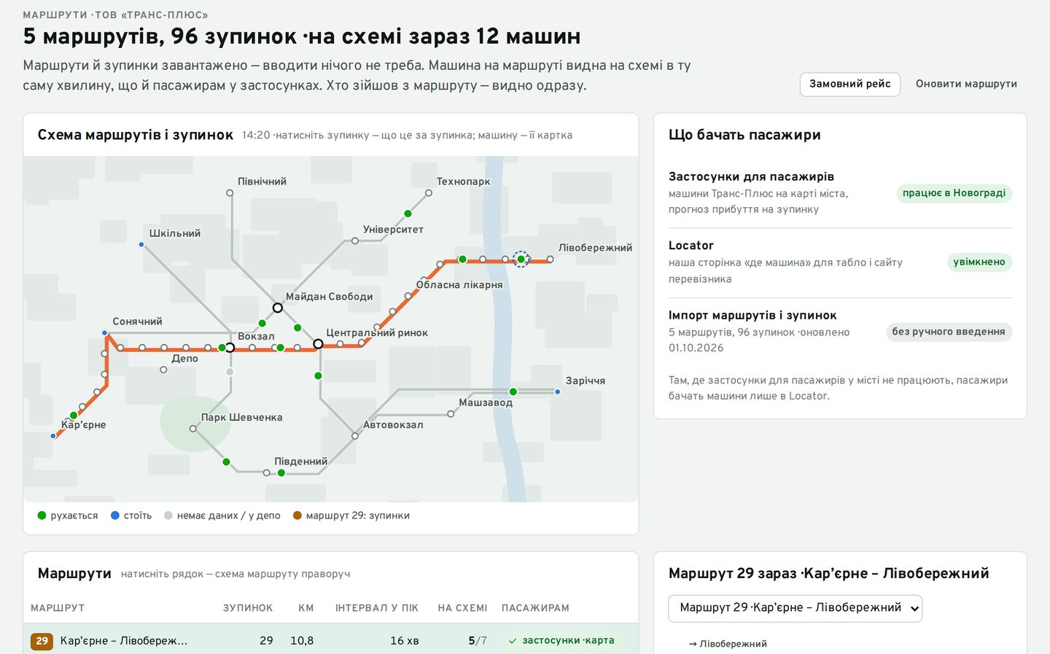Image resolution: width=1050 pixels, height=654 pixels.
Task: Click '16 хв' interval cell in route 29 row
Action: pyautogui.click(x=405, y=640)
